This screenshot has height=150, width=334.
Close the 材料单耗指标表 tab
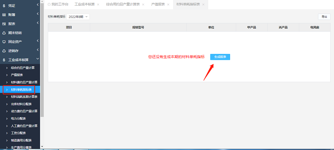tap(203, 5)
